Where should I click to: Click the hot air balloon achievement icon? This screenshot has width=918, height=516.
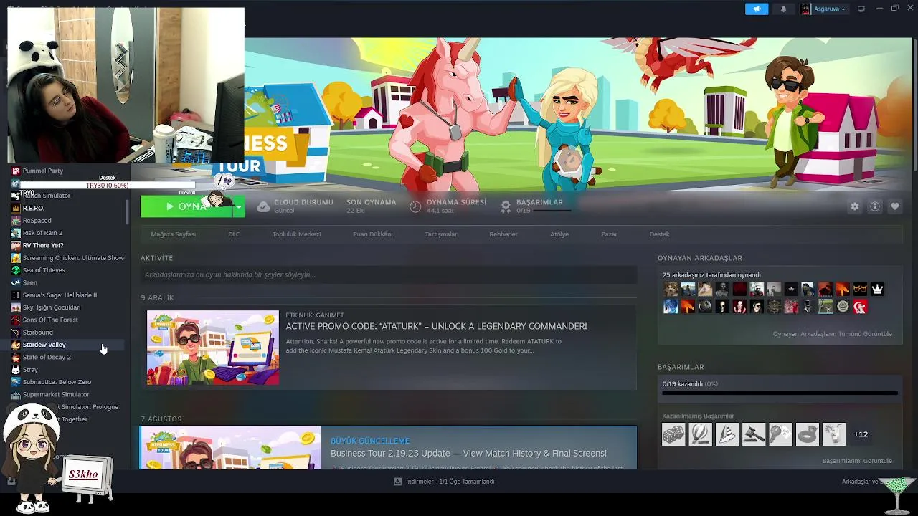click(x=700, y=434)
